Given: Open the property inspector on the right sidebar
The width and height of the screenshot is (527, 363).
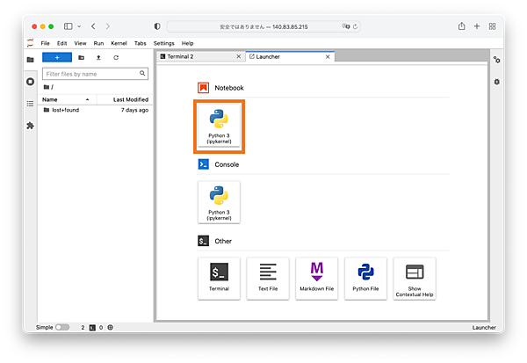Looking at the screenshot, I should [x=496, y=60].
